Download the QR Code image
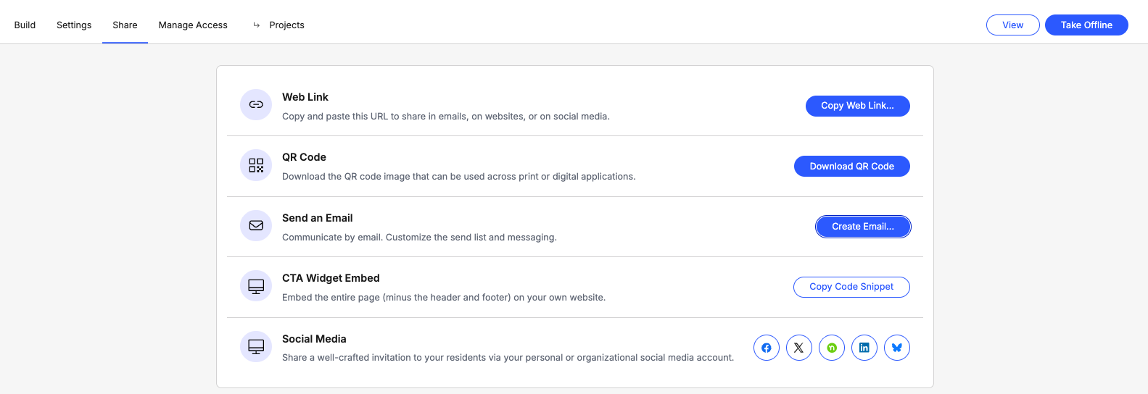The image size is (1148, 394). coord(851,166)
